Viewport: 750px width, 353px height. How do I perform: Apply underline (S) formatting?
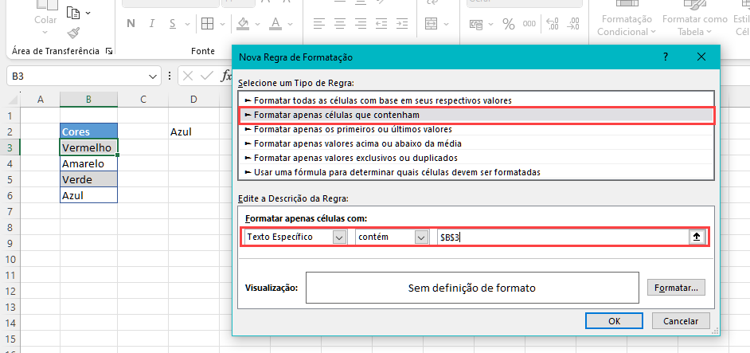tap(173, 23)
